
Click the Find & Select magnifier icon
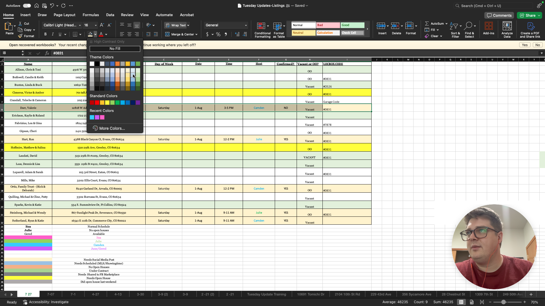click(x=469, y=26)
